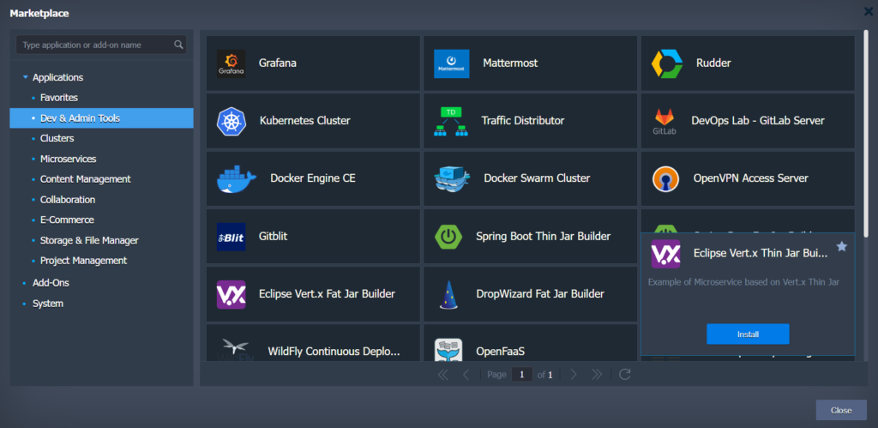
Task: Refresh the marketplace list
Action: [x=625, y=375]
